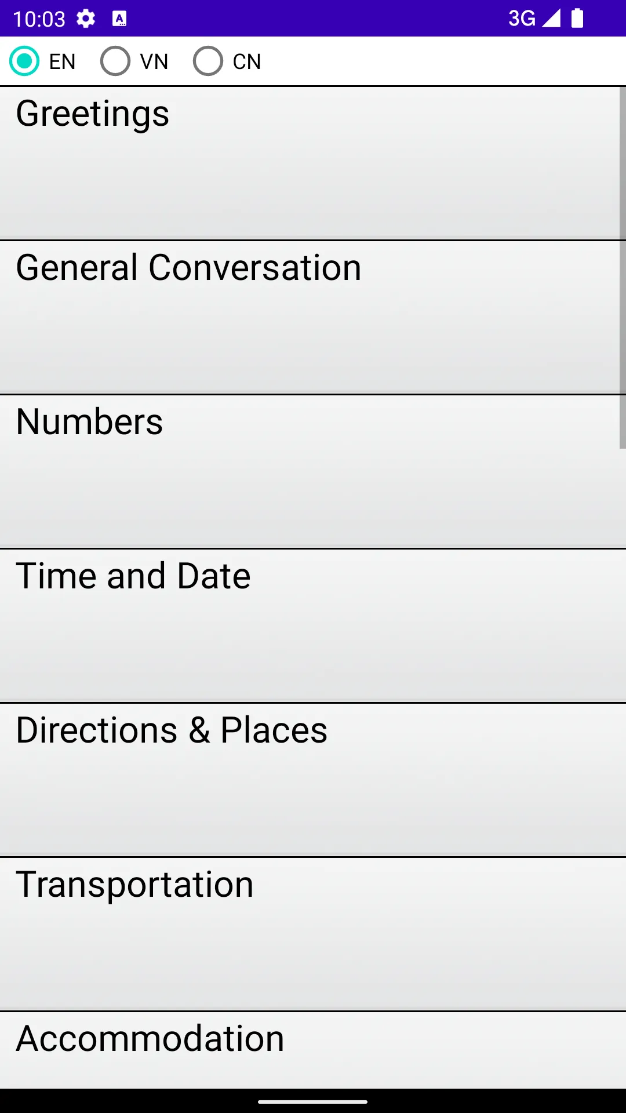
Task: Tap the 3G network indicator
Action: (x=522, y=19)
